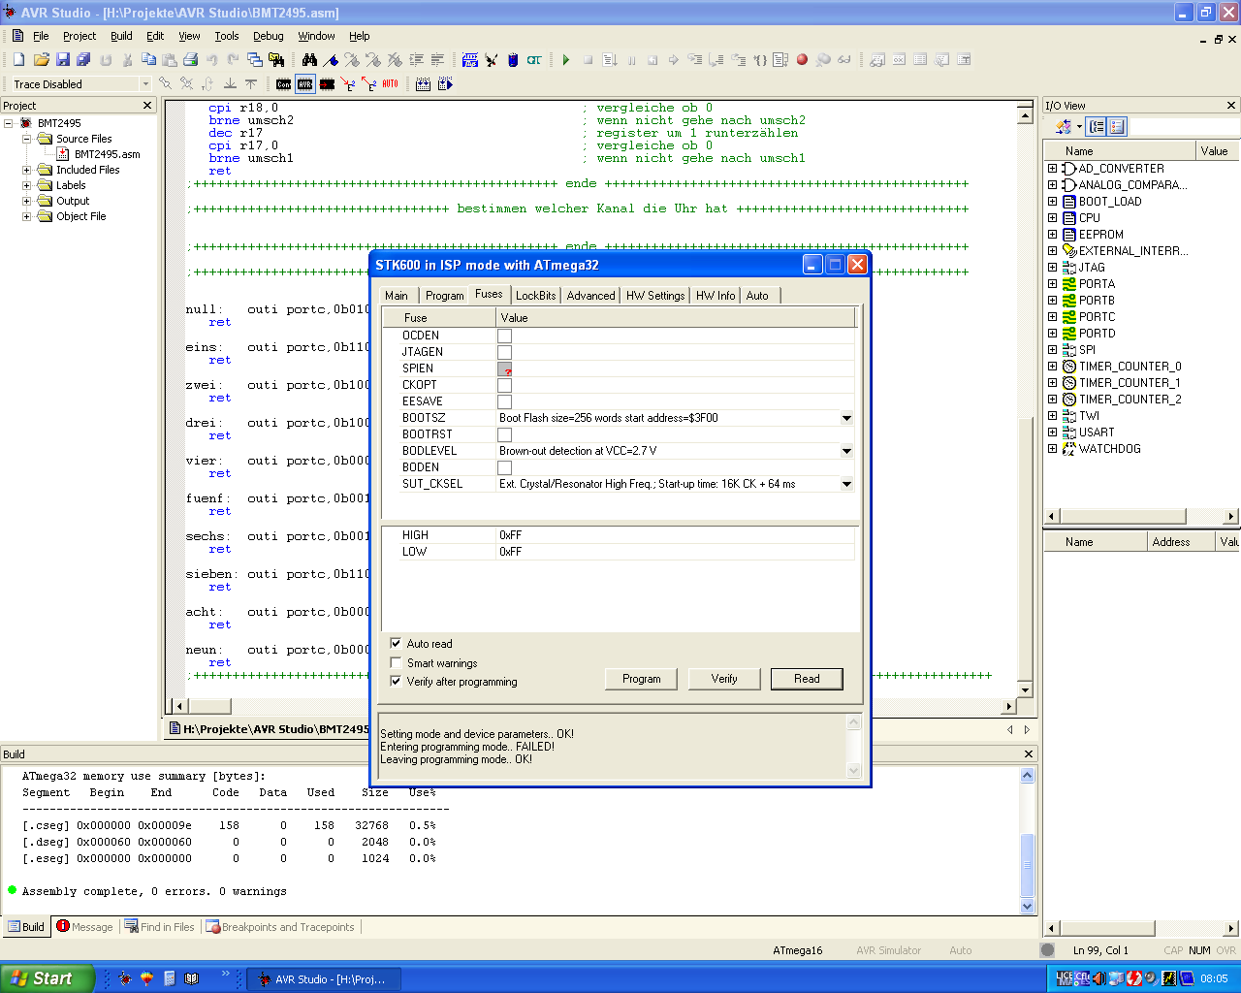Click the code editor horizontal scrollbar thumb

click(208, 706)
